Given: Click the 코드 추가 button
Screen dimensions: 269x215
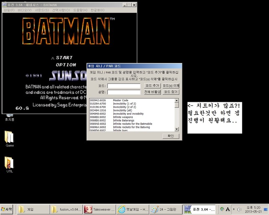Looking at the screenshot, I should click(152, 86).
